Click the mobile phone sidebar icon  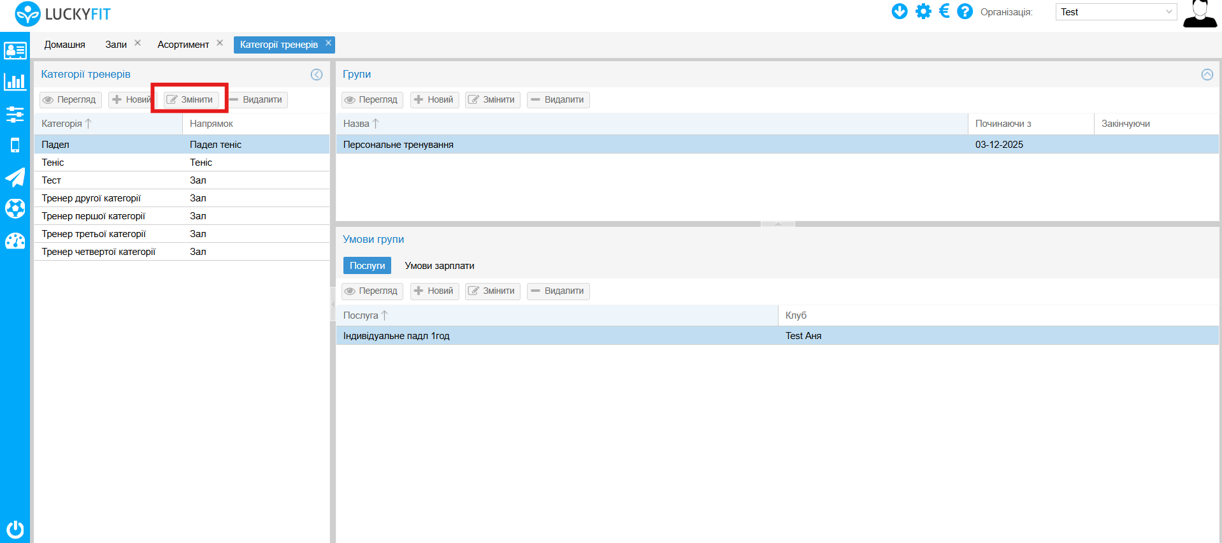(x=15, y=145)
